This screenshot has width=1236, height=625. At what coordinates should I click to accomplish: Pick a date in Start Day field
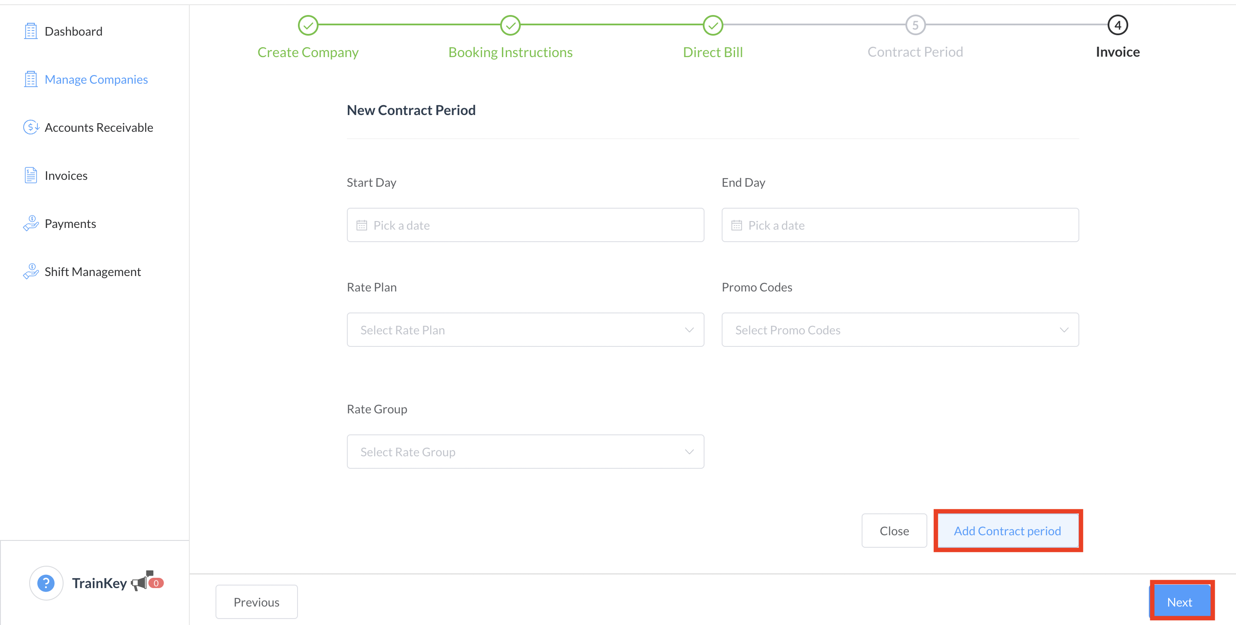click(525, 225)
